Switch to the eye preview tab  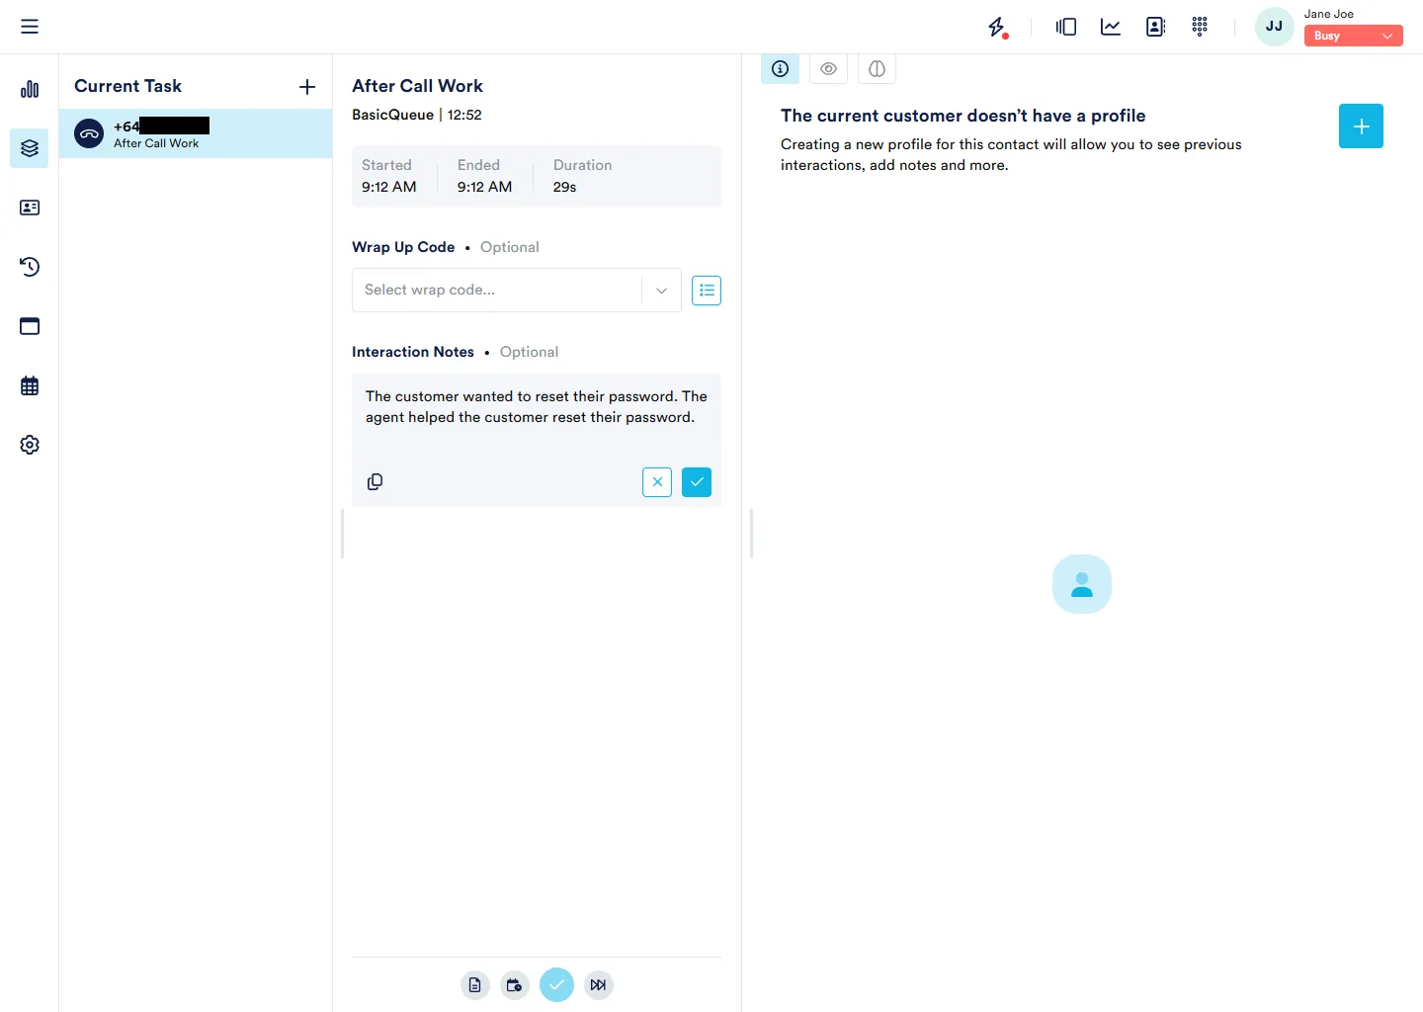828,69
